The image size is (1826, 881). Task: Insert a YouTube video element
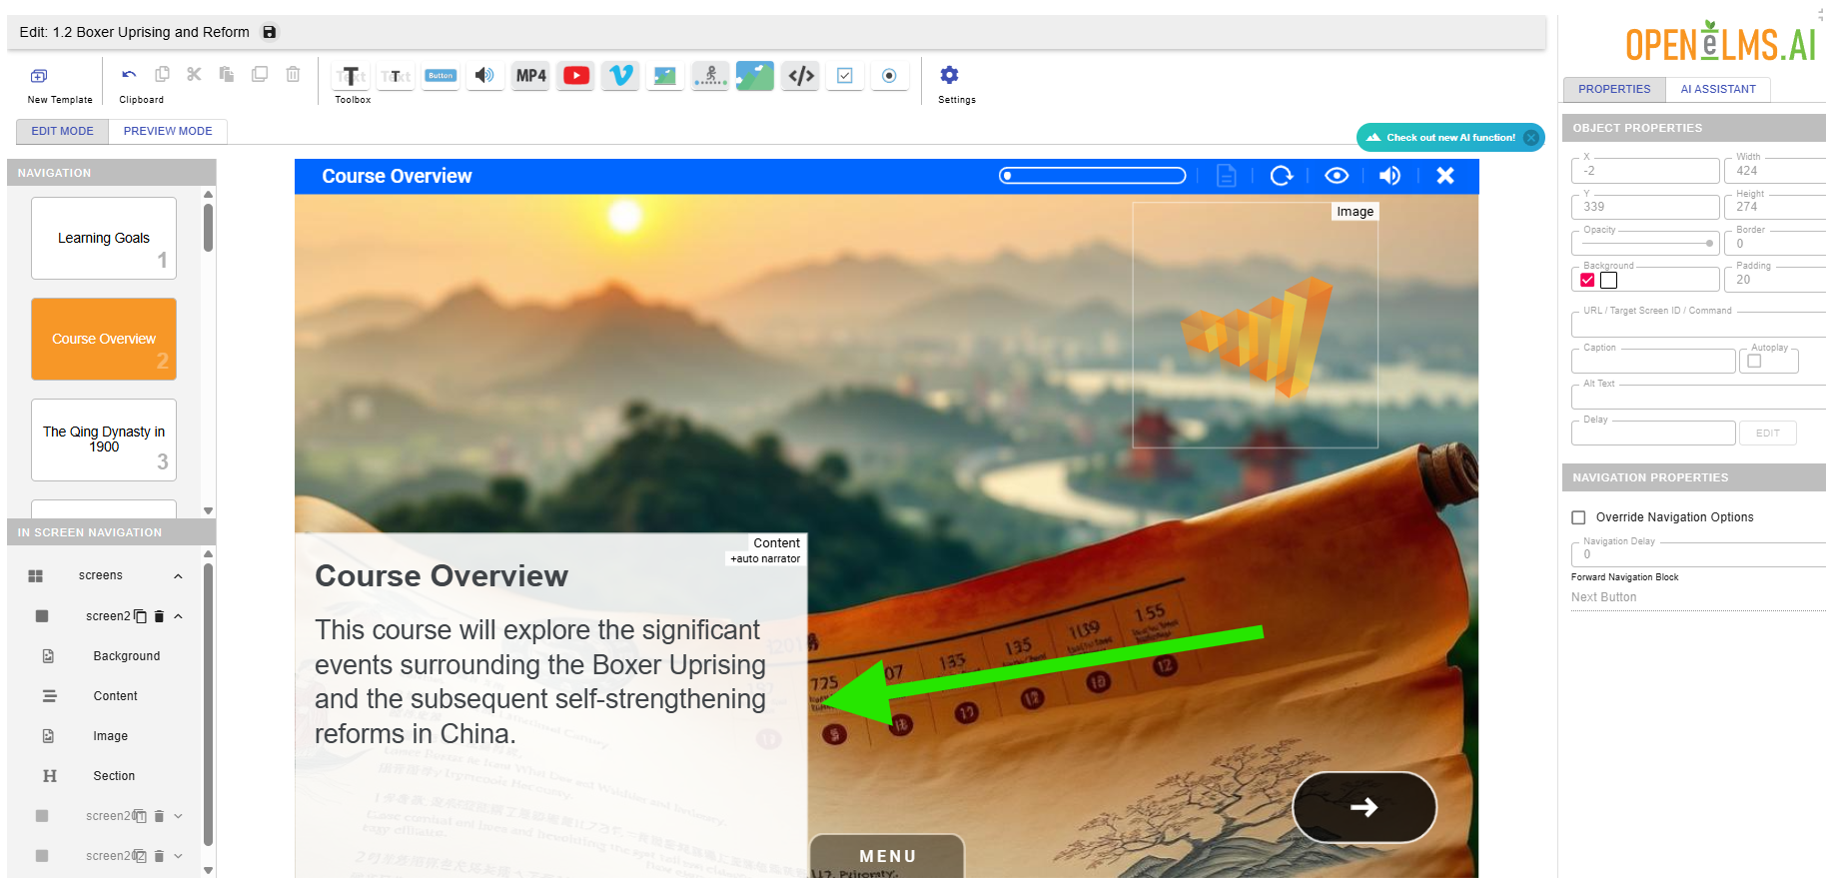(x=576, y=76)
